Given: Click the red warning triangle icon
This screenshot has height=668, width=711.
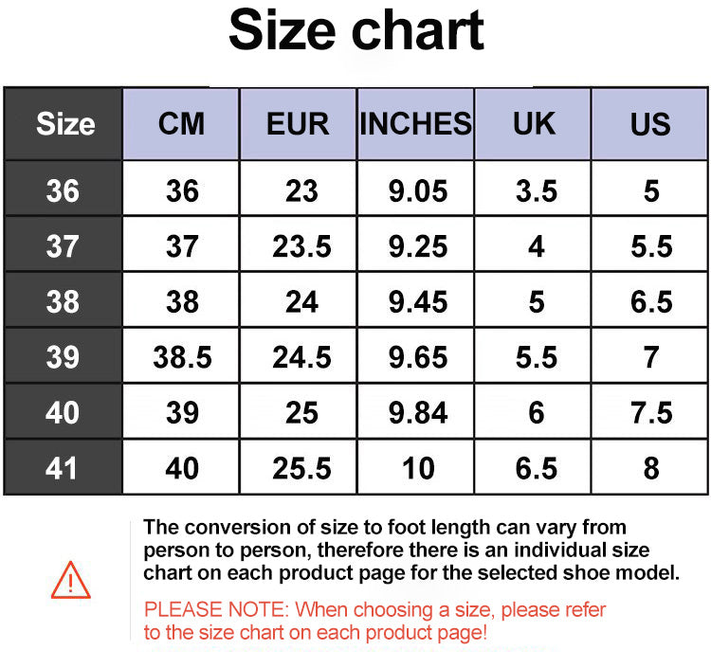Looking at the screenshot, I should coord(71,580).
